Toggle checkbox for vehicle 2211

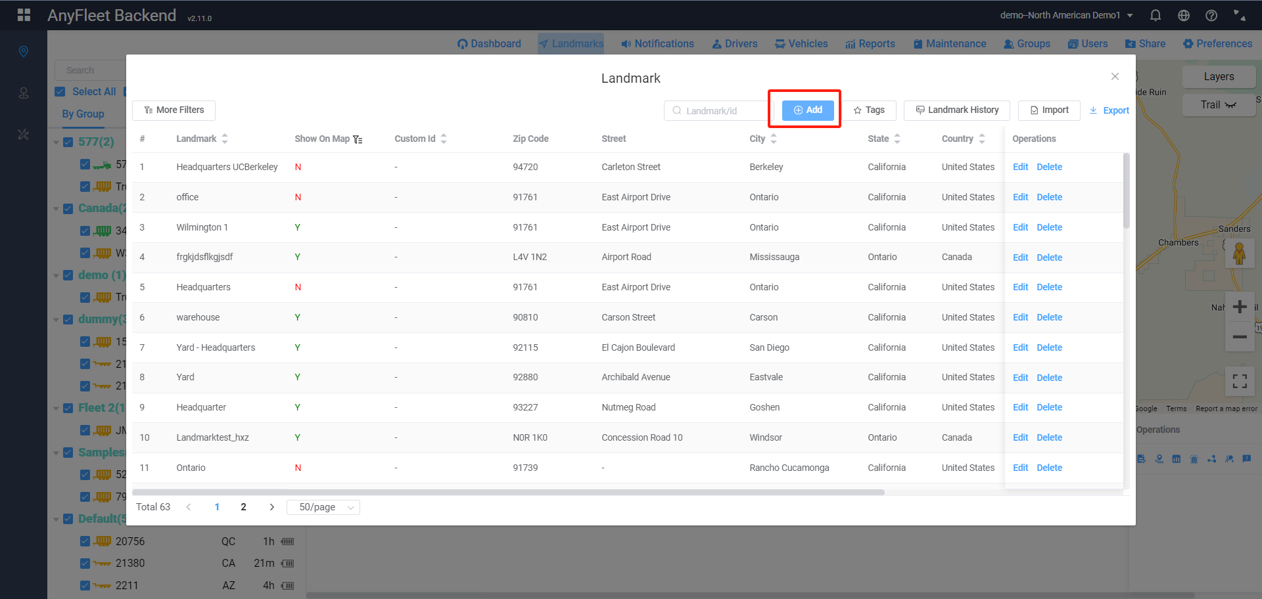(x=85, y=585)
